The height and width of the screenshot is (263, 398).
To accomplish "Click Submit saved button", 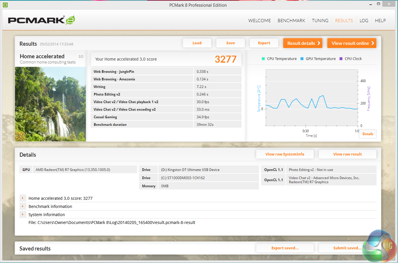I will coord(347,248).
